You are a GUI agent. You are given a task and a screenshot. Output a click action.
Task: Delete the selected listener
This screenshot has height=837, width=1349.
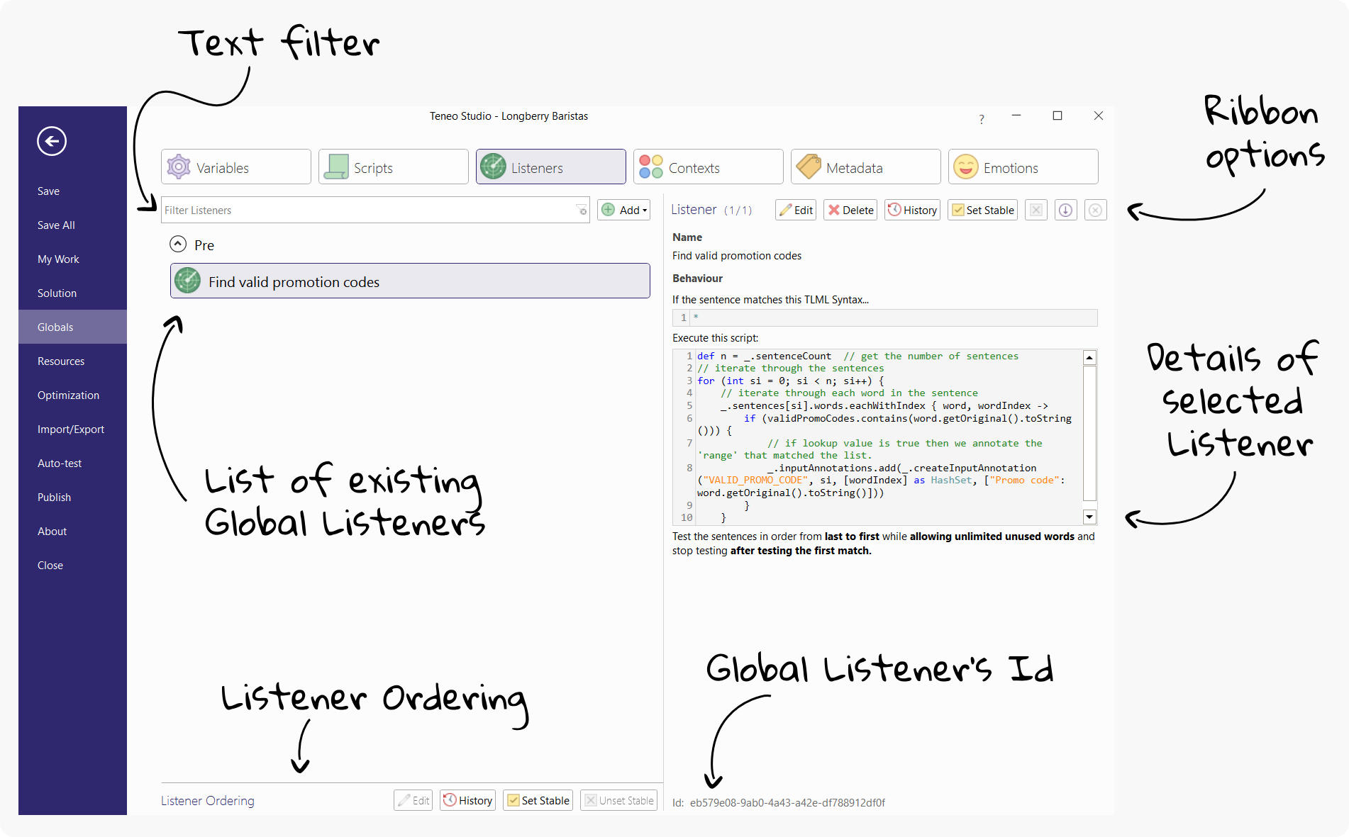[850, 210]
